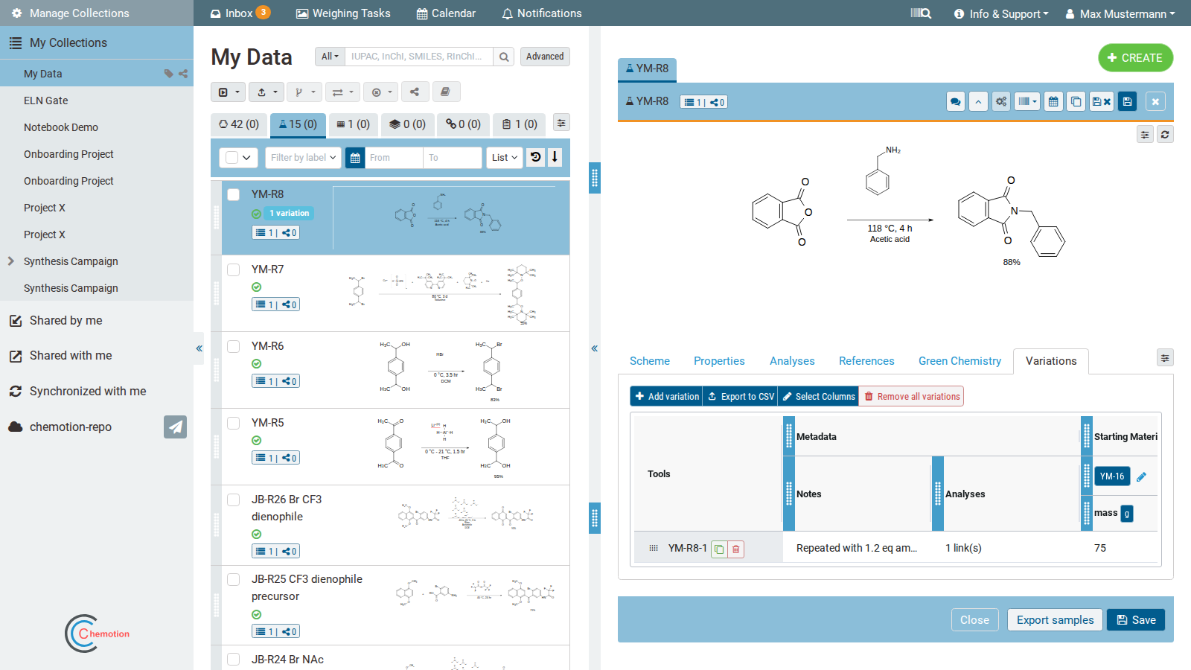1191x670 pixels.
Task: Edit YM-16 starting material pencil icon
Action: point(1141,476)
